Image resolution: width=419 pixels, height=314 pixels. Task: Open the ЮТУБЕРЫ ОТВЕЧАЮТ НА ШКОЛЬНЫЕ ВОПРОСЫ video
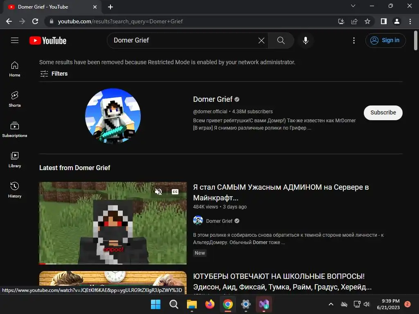(x=282, y=282)
